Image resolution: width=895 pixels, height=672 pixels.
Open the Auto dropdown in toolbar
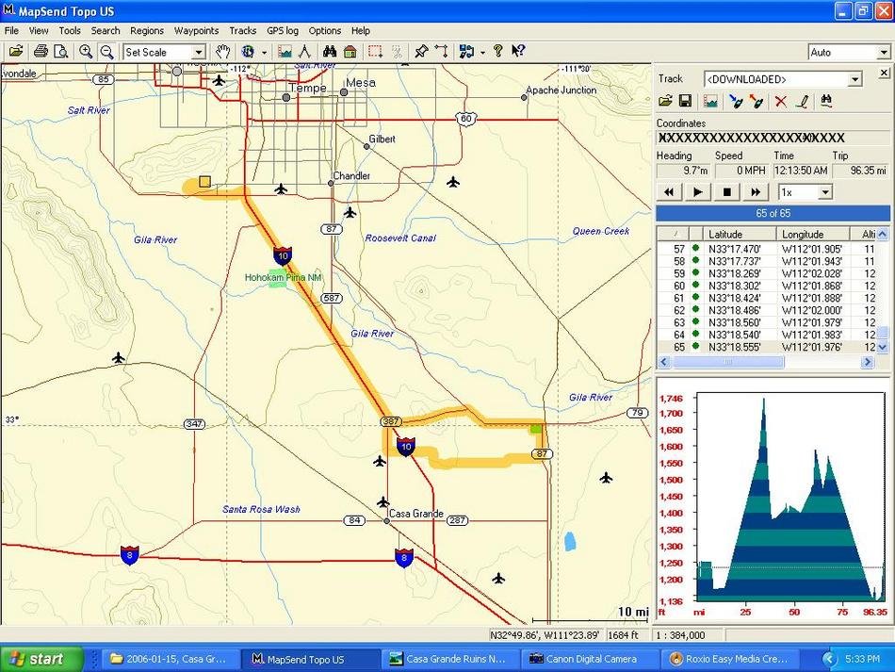tap(883, 53)
